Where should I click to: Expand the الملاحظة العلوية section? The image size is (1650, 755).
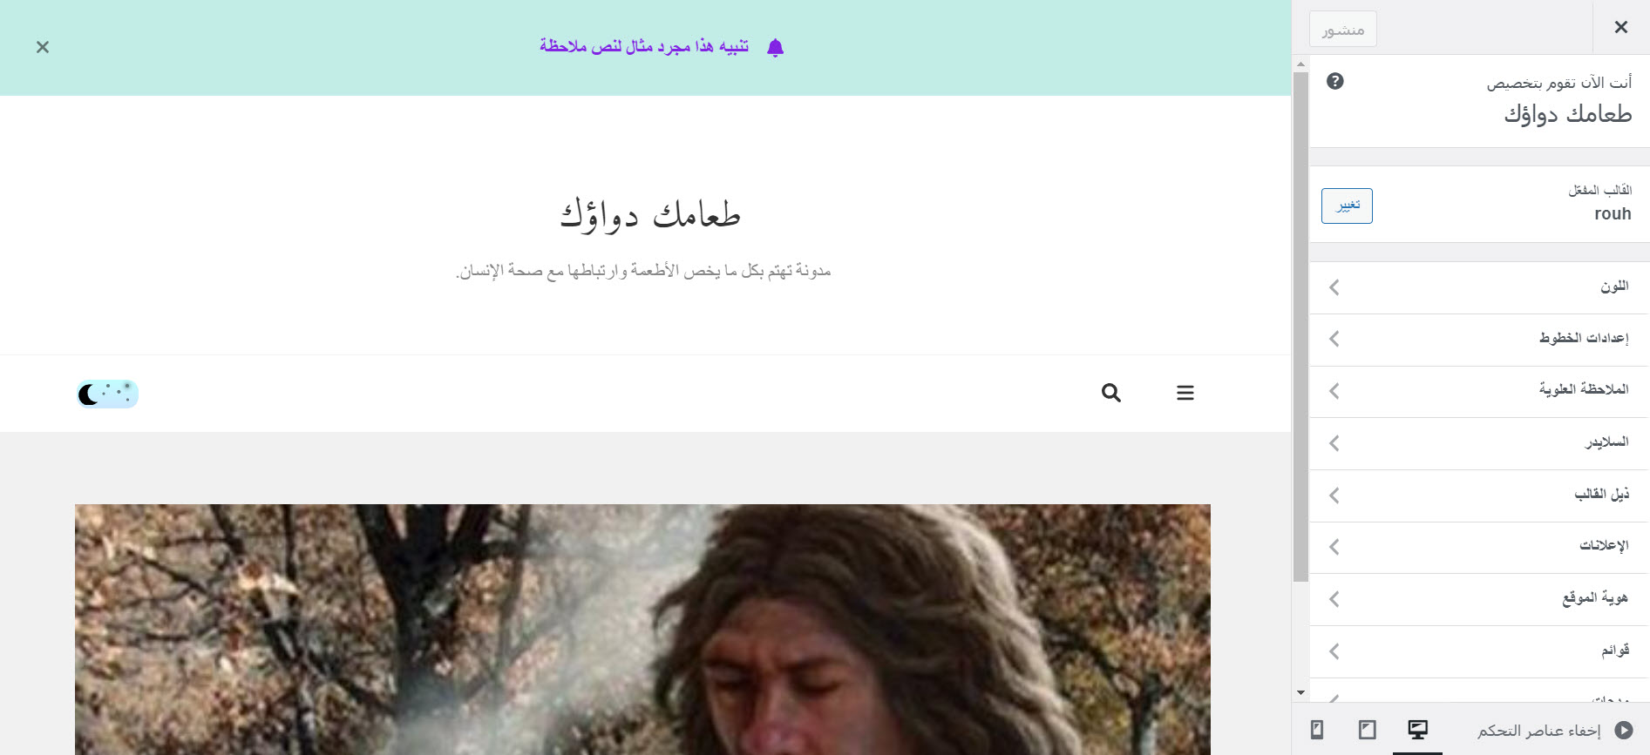[1479, 391]
